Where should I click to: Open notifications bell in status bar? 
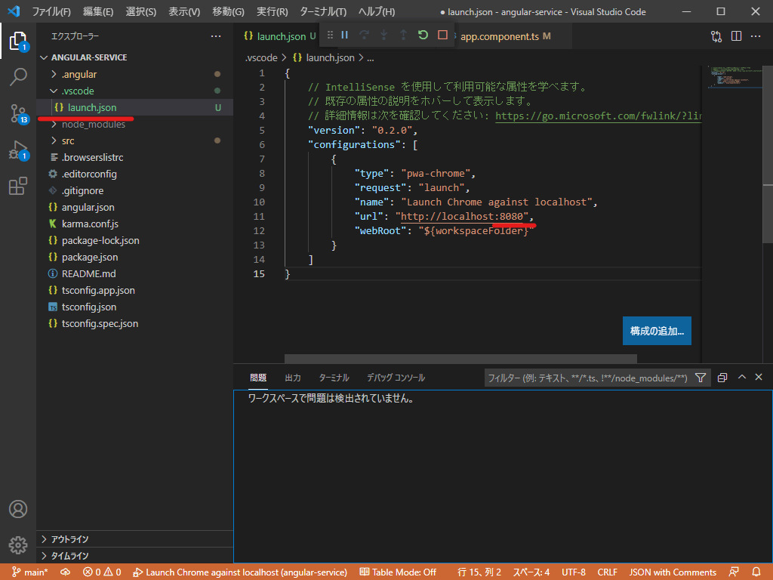click(756, 572)
